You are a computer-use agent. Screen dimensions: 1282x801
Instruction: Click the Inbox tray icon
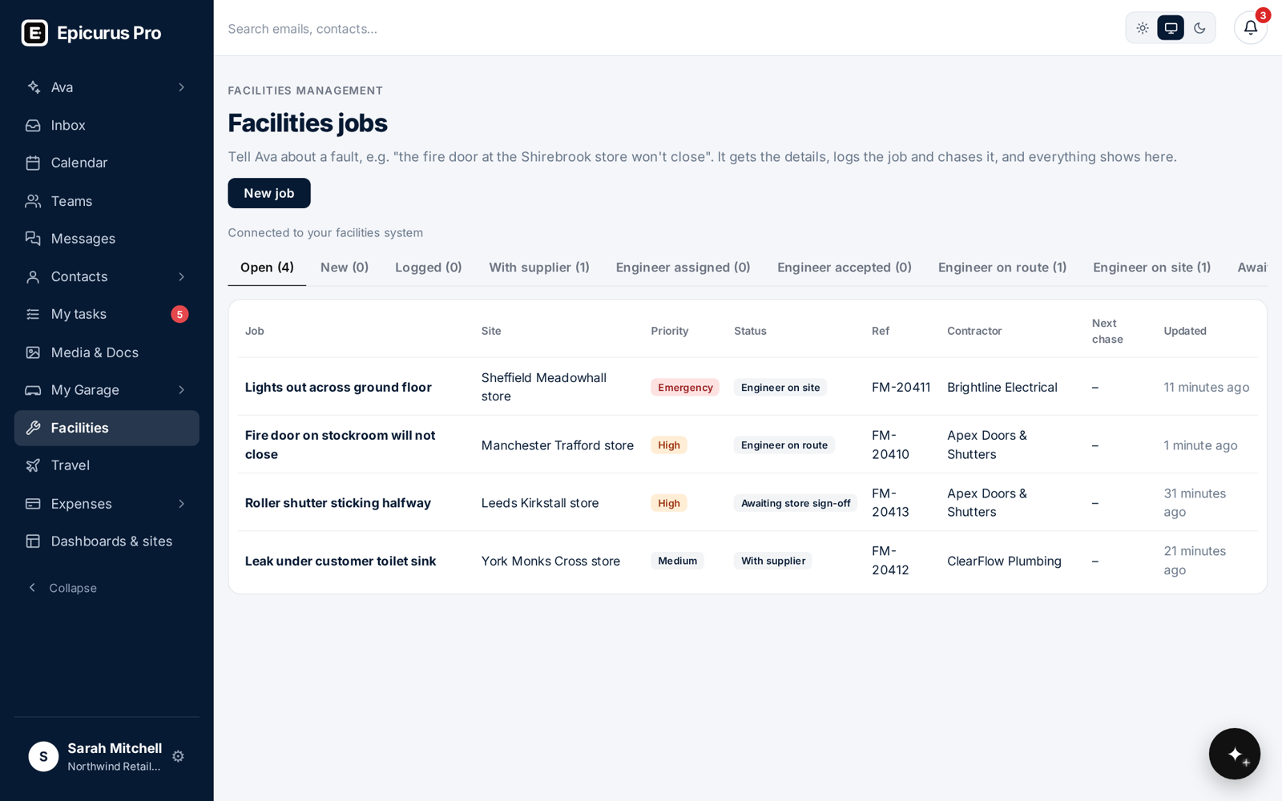pos(33,125)
